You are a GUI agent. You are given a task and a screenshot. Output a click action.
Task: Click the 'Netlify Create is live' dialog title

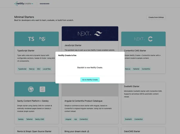point(67,55)
